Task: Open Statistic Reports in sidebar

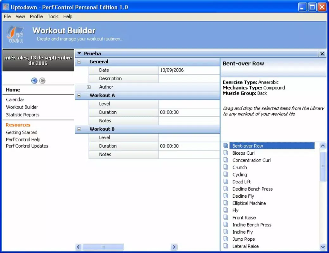Action: pos(23,114)
